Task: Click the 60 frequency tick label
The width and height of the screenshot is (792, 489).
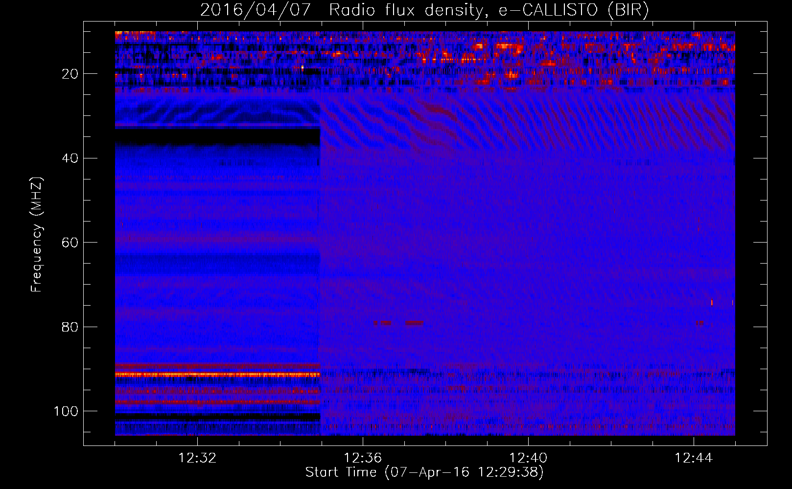Action: (x=70, y=243)
